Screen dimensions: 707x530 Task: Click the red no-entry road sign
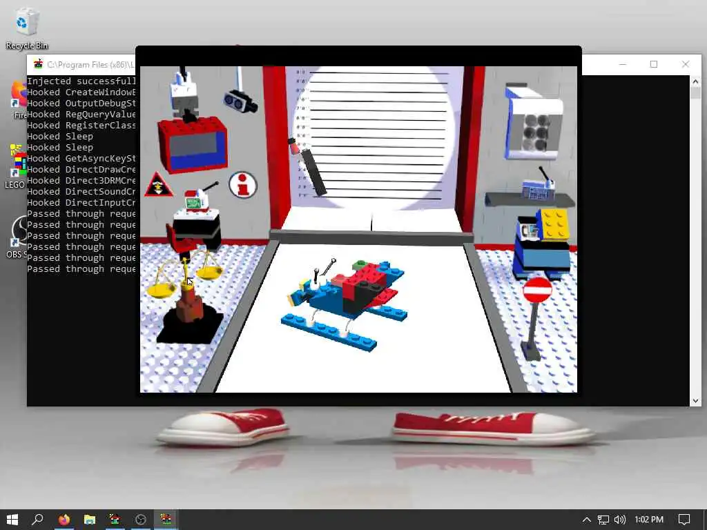pos(537,290)
